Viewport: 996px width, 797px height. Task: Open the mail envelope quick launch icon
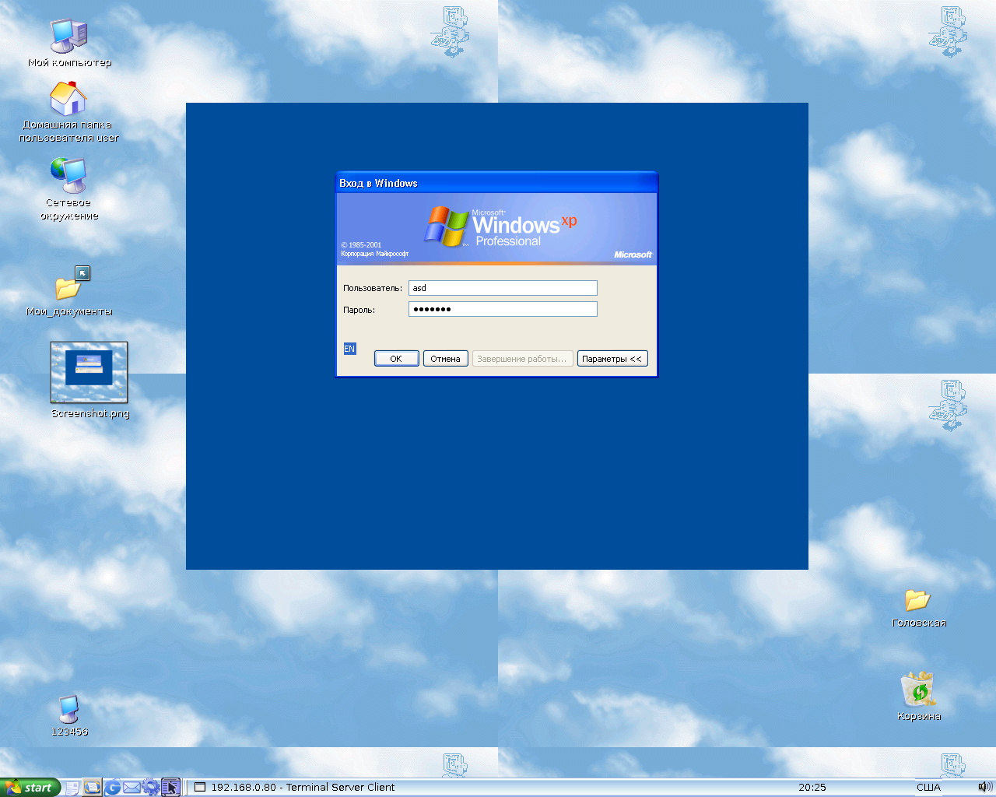click(x=132, y=787)
